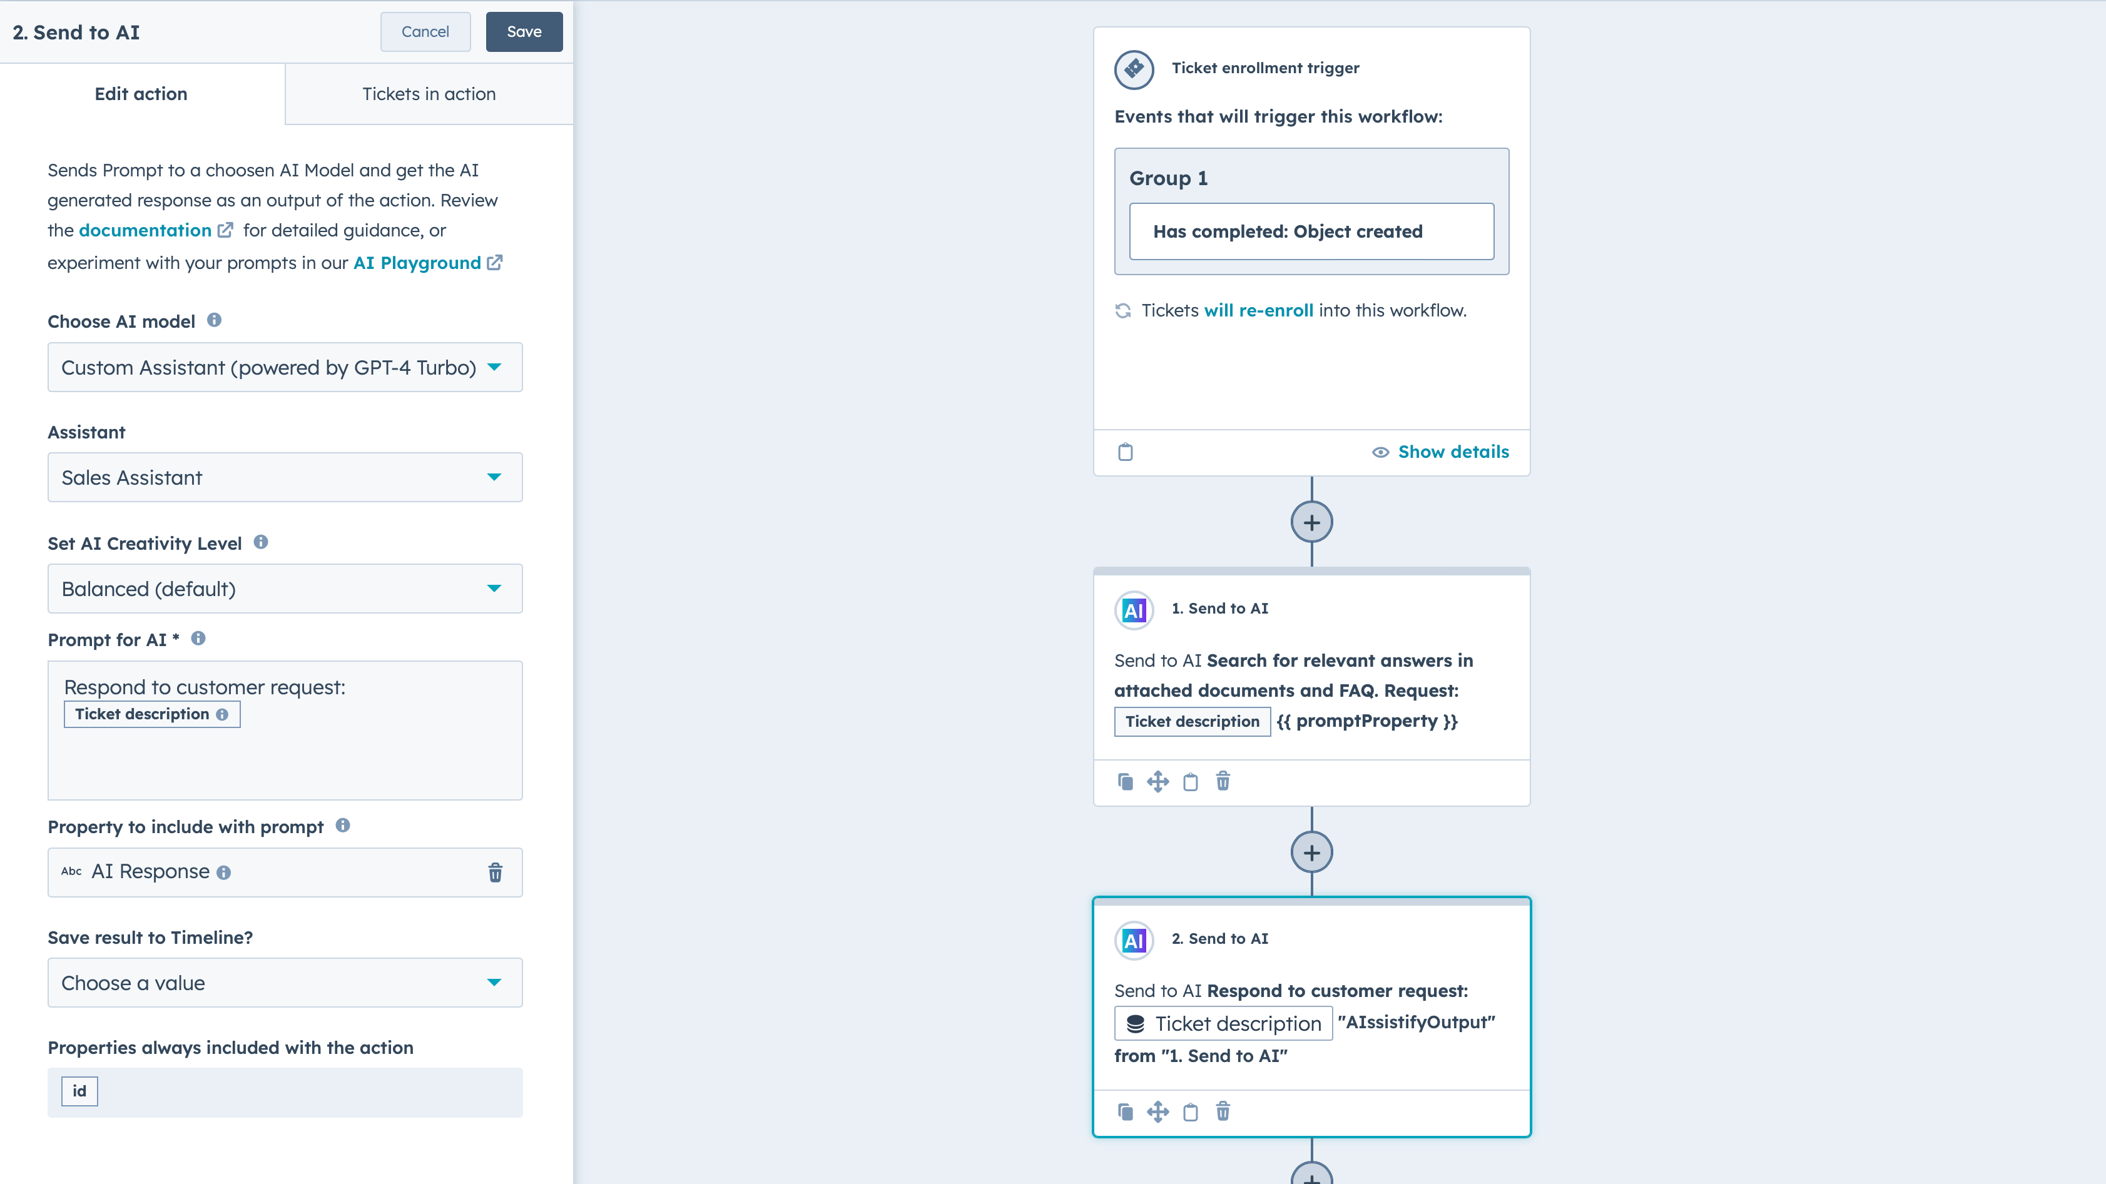Click info icon on Ticket description token in prompt
Image resolution: width=2106 pixels, height=1184 pixels.
point(221,714)
